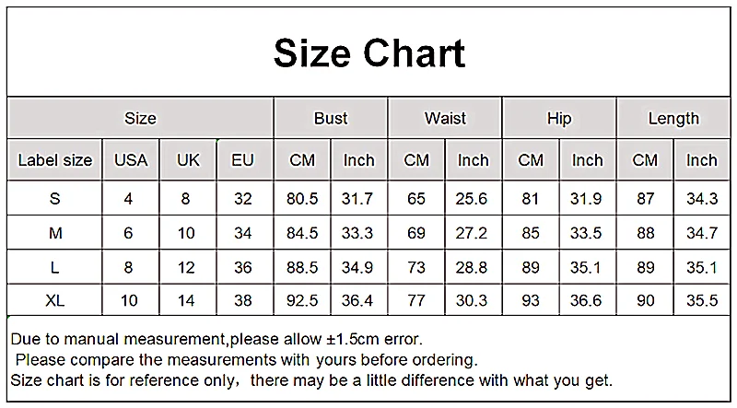The height and width of the screenshot is (408, 737).
Task: Select the Waist column header
Action: (x=445, y=118)
